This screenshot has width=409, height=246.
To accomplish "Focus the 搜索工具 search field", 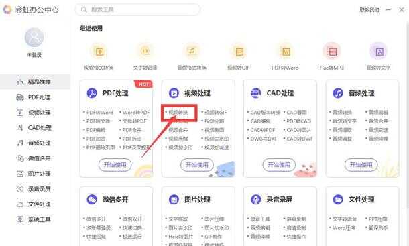I will [137, 9].
